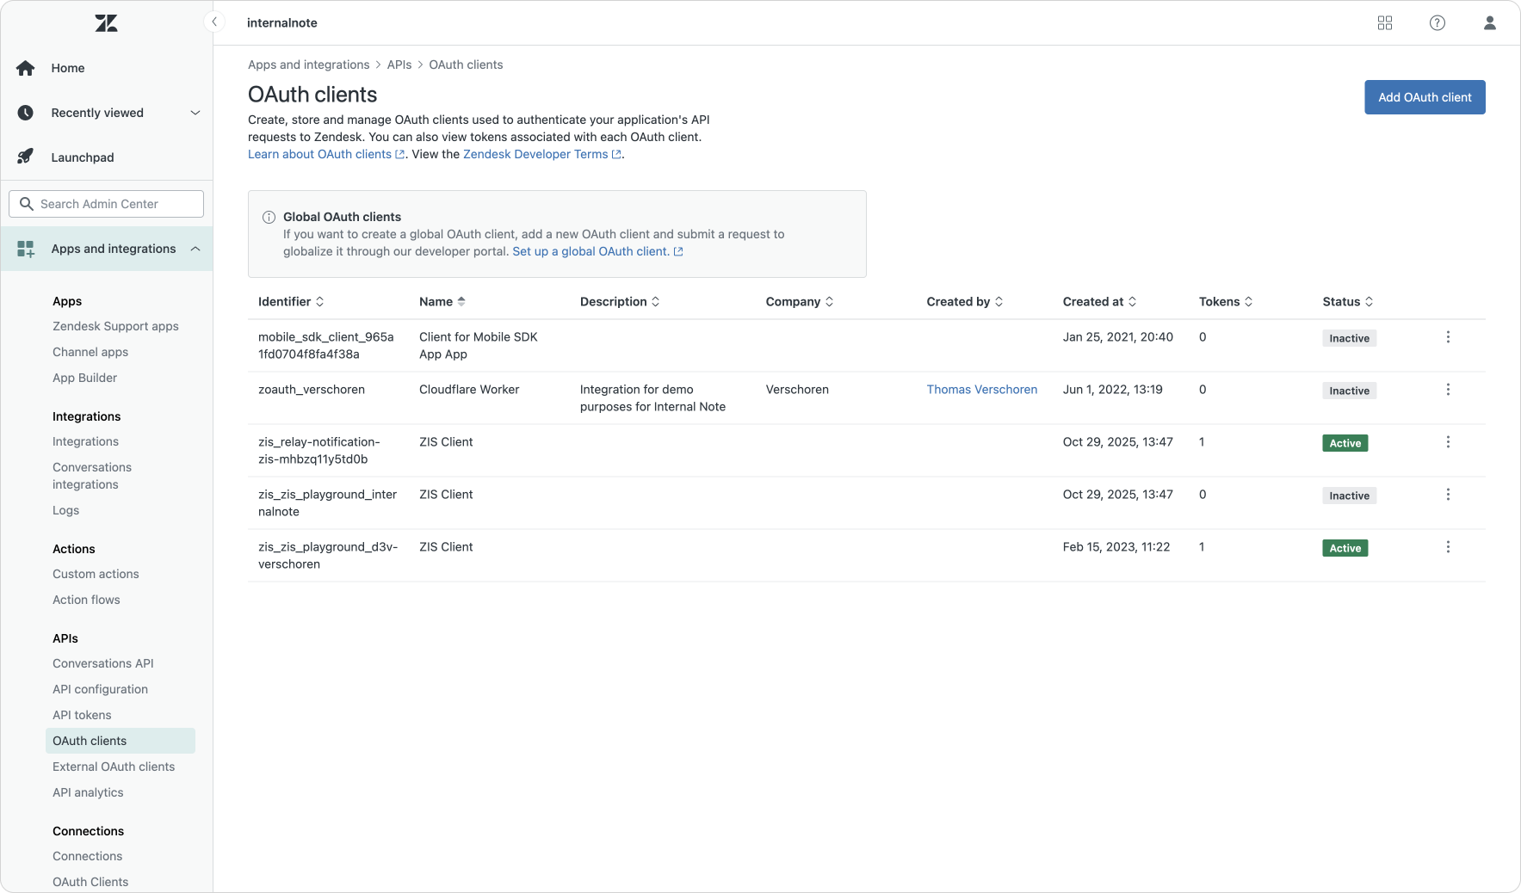Open the help question mark icon
1521x893 pixels.
1438,23
